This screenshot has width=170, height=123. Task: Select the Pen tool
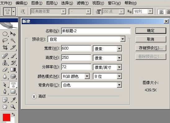(x=5, y=91)
